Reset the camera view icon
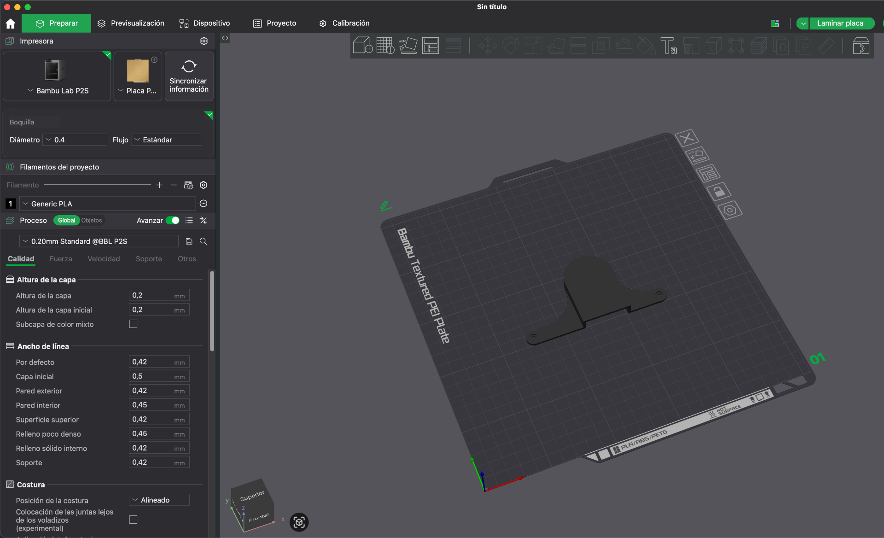The height and width of the screenshot is (538, 884). click(x=299, y=522)
